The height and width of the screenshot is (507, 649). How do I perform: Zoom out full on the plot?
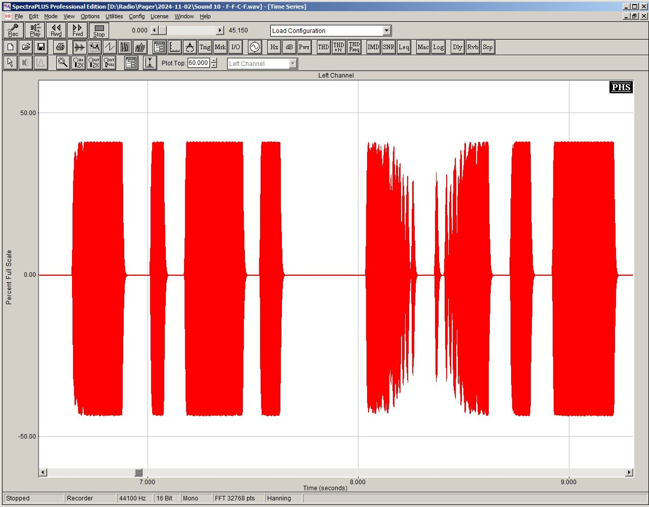click(109, 63)
